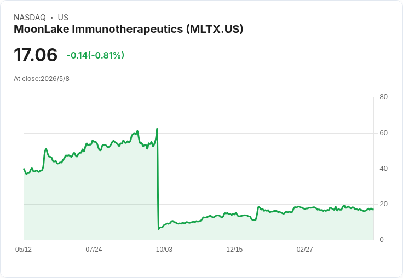Click the 07/24 x-axis date label

coord(94,250)
